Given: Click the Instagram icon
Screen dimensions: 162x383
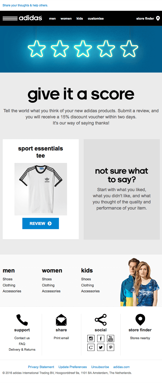Looking at the screenshot, I should pos(91,338).
